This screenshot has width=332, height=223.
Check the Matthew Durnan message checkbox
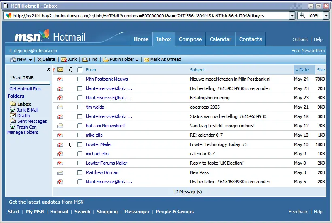[x=80, y=172]
